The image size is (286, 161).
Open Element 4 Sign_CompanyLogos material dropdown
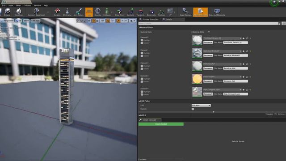click(x=223, y=90)
